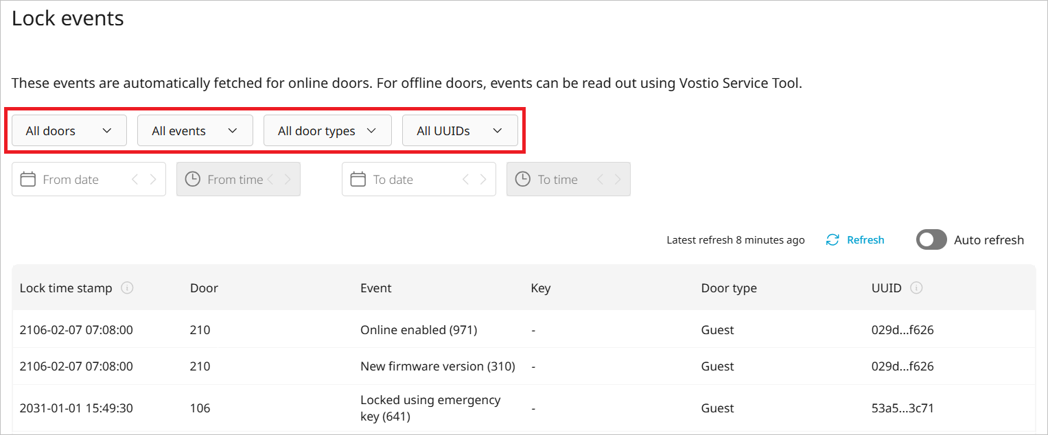The image size is (1048, 435).
Task: Select the Locked using emergency key row
Action: coord(430,408)
